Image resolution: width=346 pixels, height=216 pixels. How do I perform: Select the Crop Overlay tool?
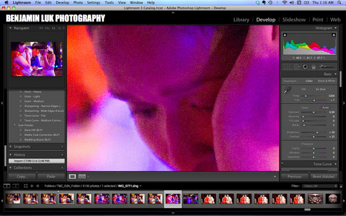click(x=287, y=67)
